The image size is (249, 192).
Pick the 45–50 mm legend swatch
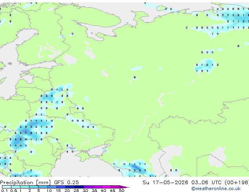pos(115,187)
